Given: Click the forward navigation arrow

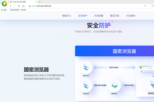Looking at the screenshot, I should [14, 6].
